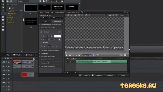Open the Вид menu
Screen dimensions: 163x92
(x=52, y=12)
